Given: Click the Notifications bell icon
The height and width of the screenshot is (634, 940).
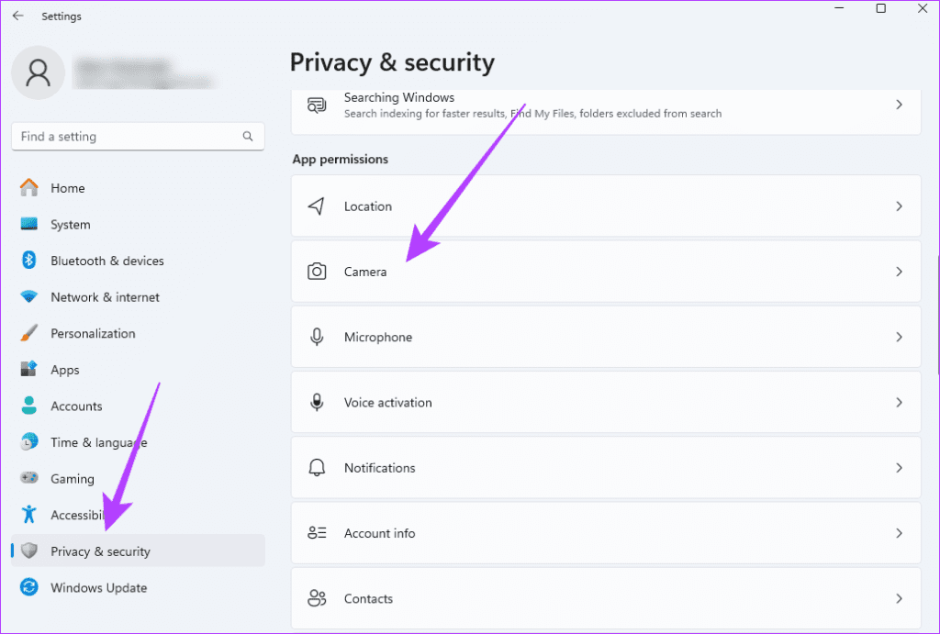Looking at the screenshot, I should pyautogui.click(x=317, y=467).
